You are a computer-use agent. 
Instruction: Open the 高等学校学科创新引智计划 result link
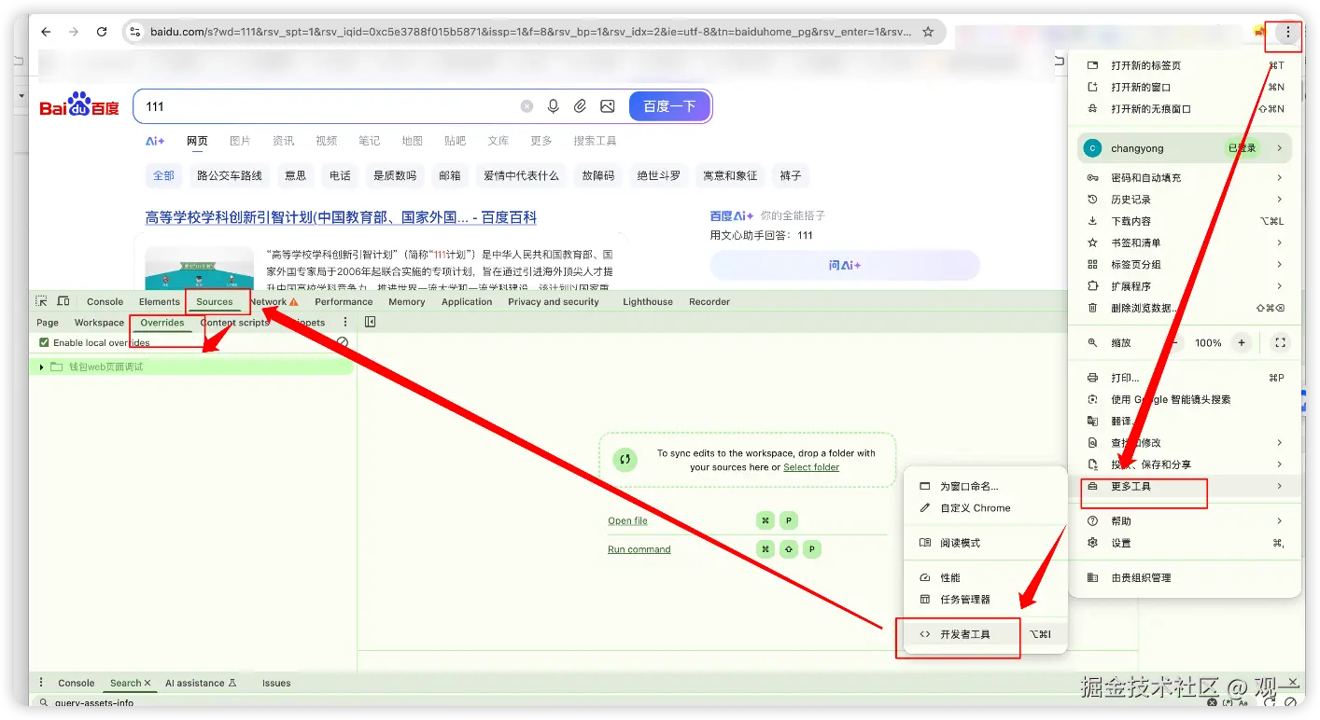point(341,217)
